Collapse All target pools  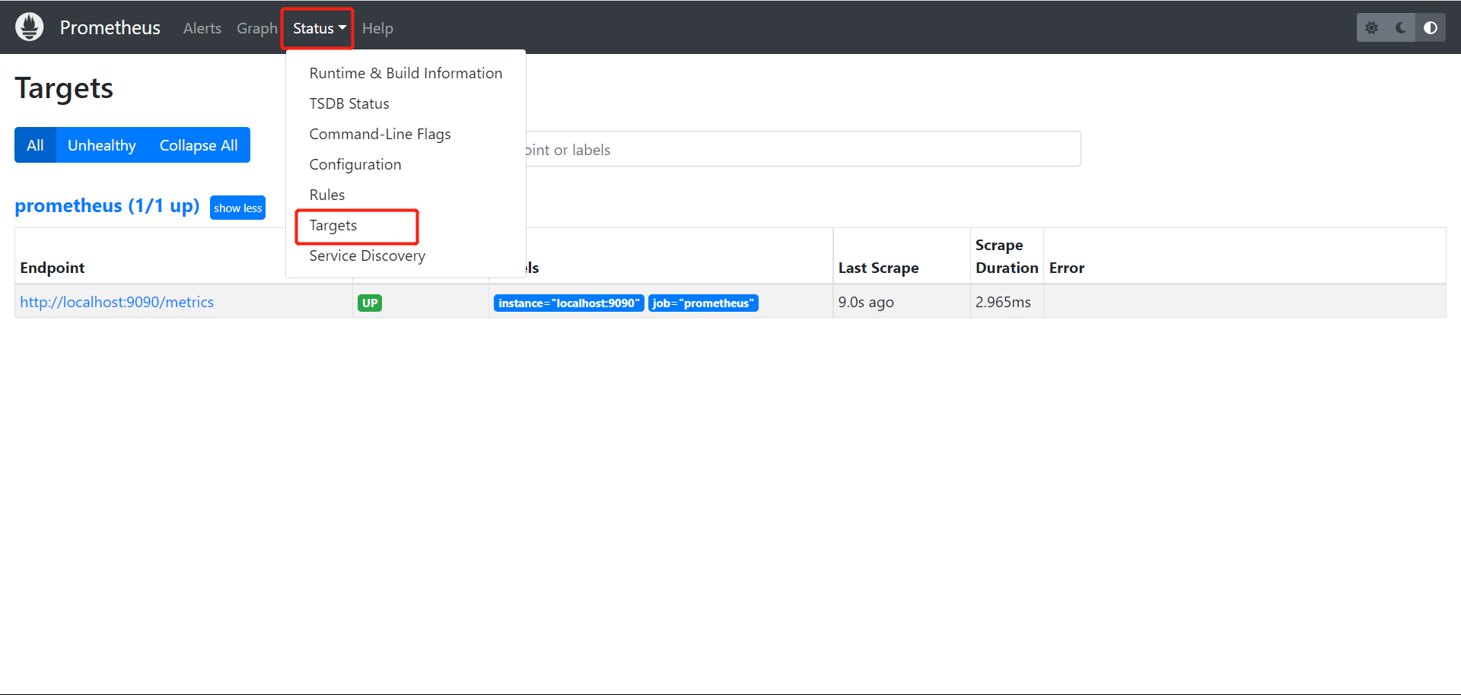[x=199, y=145]
